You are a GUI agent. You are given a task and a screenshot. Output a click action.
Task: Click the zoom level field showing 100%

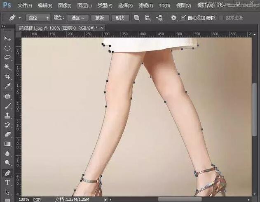(x=24, y=200)
